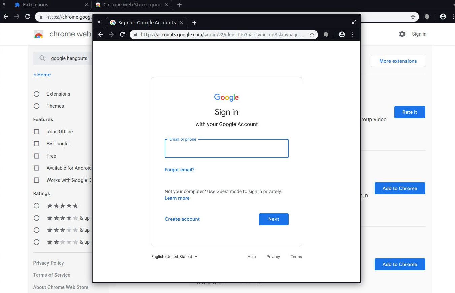Click back arrow in Chrome Web Store window
The image size is (455, 293).
(6, 17)
